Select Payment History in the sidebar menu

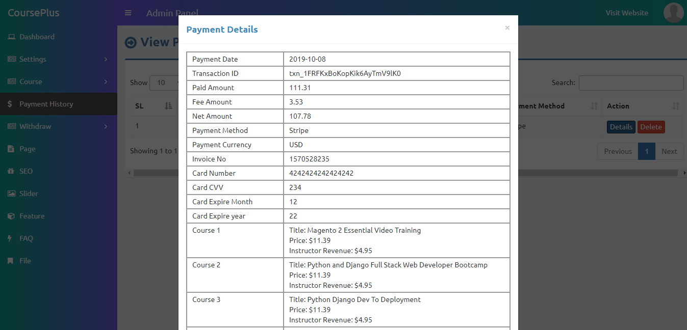pyautogui.click(x=45, y=104)
